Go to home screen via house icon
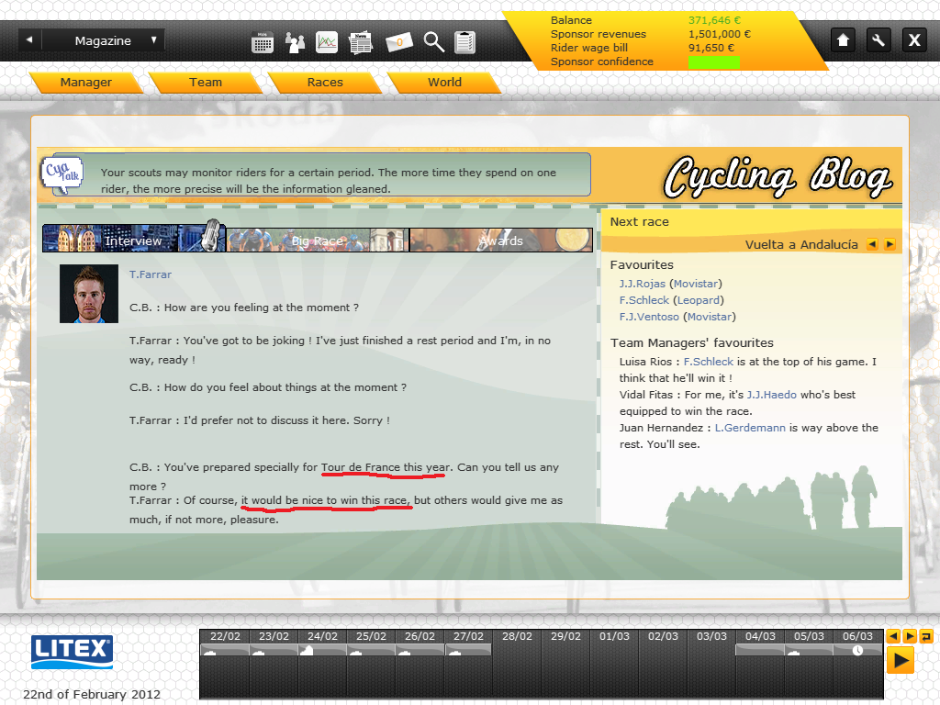940x705 pixels. tap(844, 40)
